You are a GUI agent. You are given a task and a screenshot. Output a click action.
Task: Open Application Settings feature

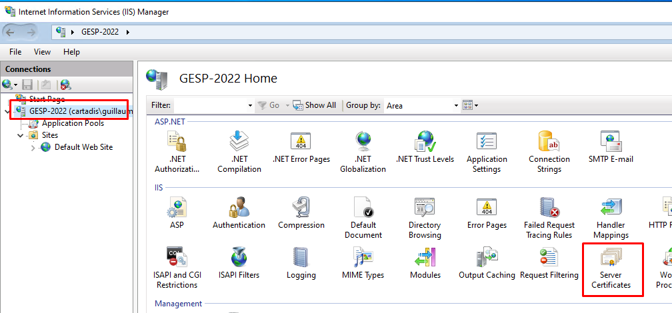(x=487, y=152)
